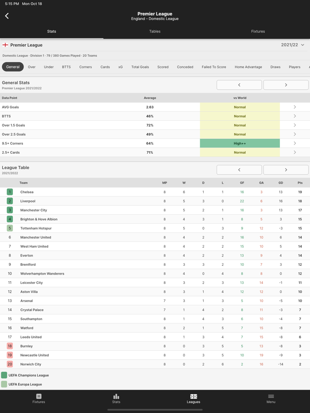Select the rank 18 badge for Burnley
The width and height of the screenshot is (310, 413).
click(10, 346)
